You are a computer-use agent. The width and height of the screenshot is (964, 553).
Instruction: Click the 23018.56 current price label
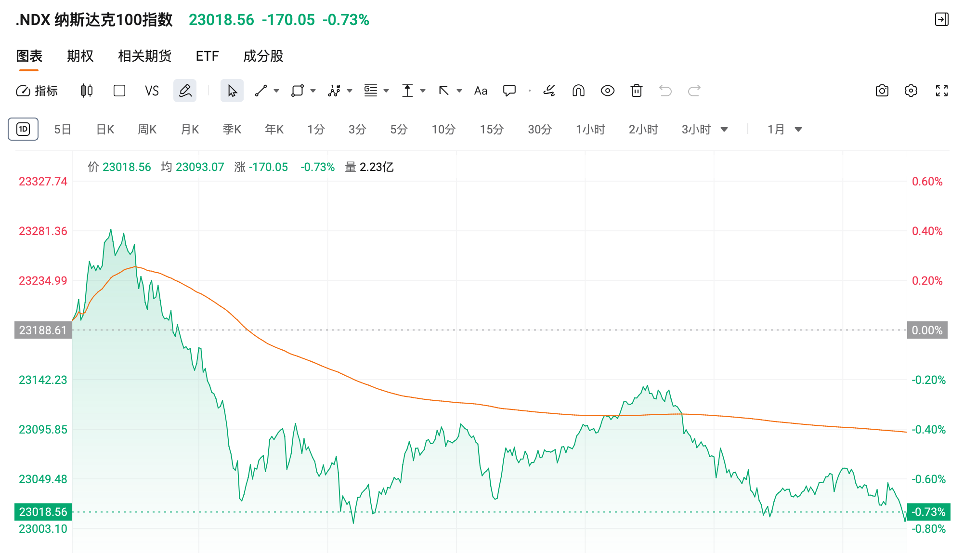[43, 512]
